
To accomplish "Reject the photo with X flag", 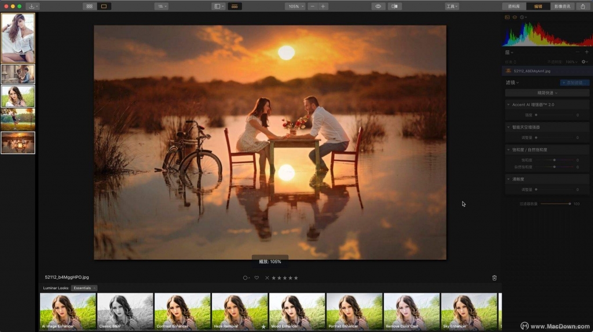I will (x=267, y=278).
